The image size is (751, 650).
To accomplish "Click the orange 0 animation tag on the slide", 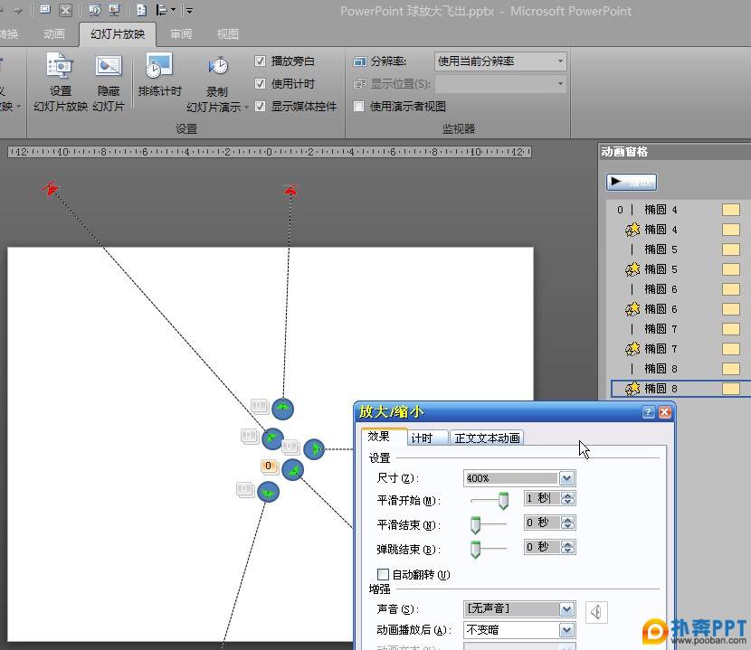I will (x=269, y=466).
